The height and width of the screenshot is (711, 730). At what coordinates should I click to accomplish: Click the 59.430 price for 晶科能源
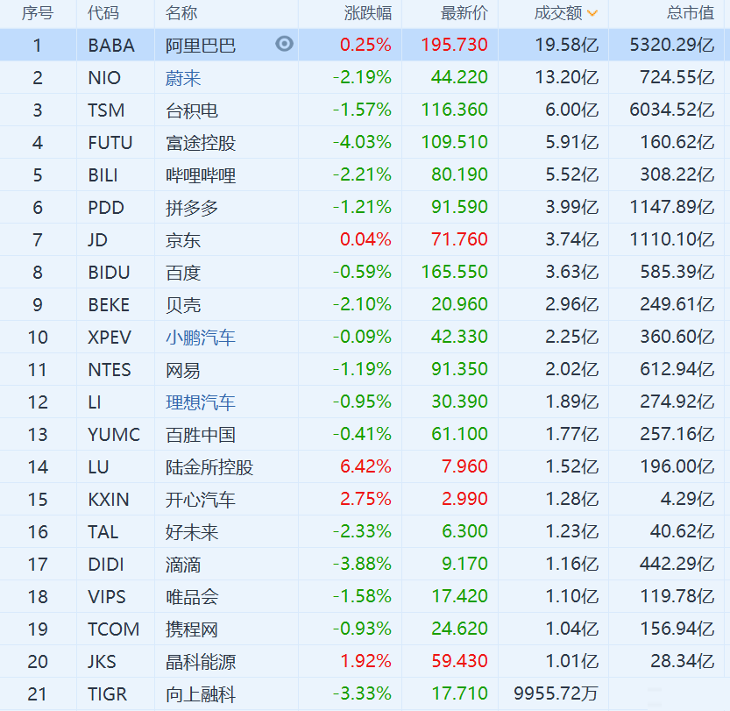point(459,661)
